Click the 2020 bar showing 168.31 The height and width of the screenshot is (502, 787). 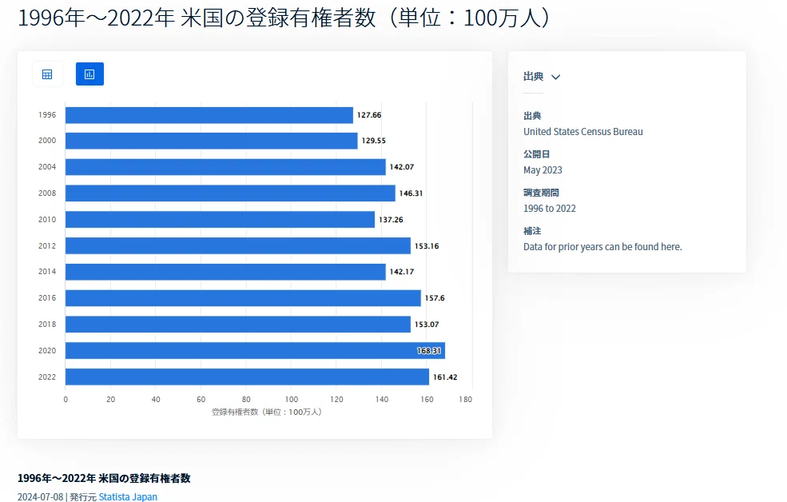[255, 350]
